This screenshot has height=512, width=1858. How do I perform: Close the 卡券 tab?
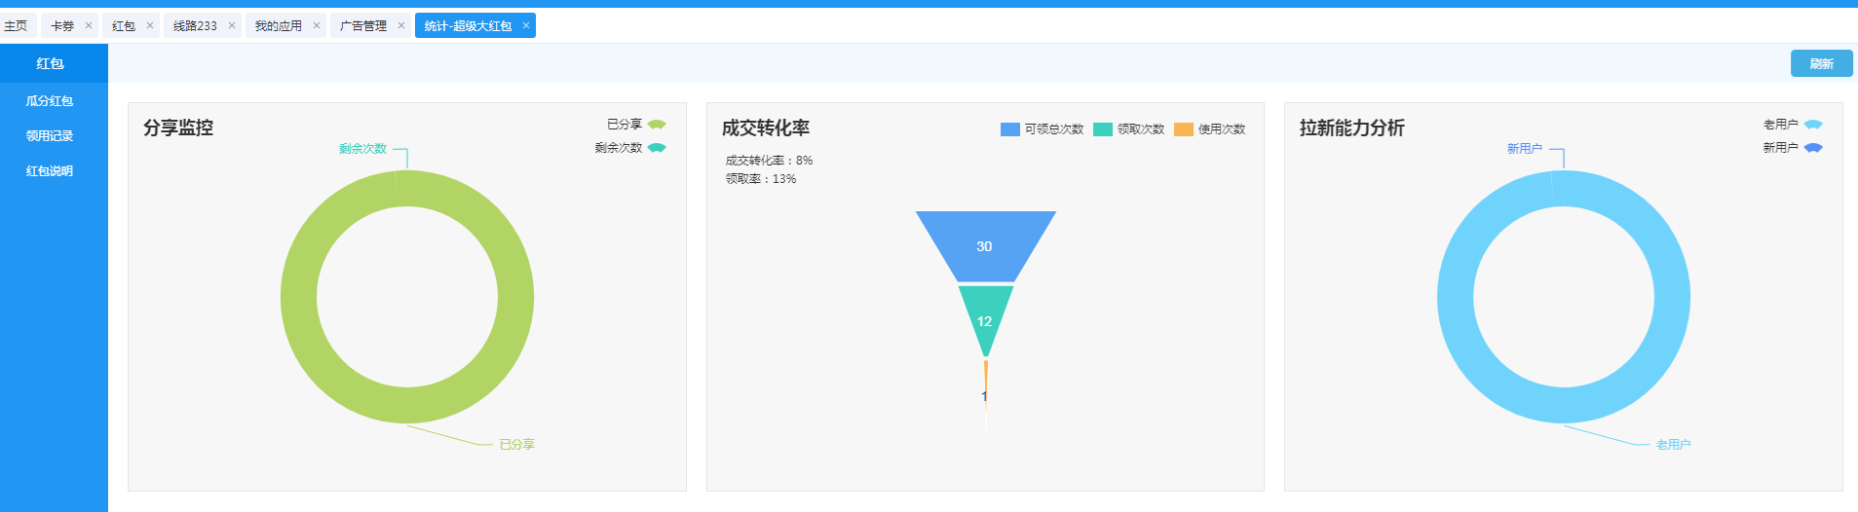89,25
